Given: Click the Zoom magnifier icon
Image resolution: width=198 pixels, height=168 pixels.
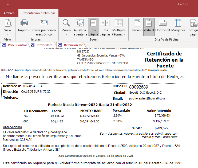Looking at the screenshot, I should (x=66, y=23).
